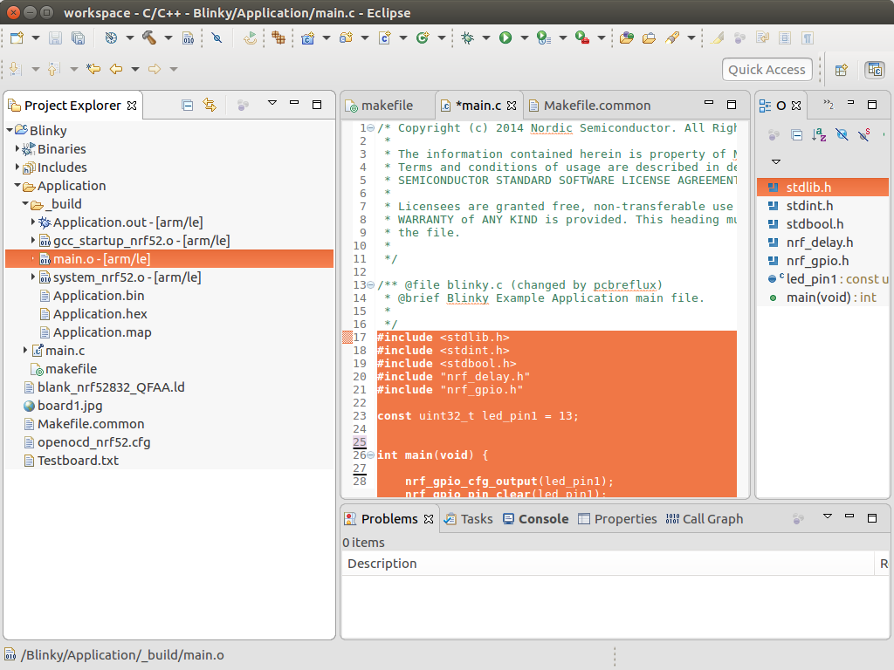The width and height of the screenshot is (894, 670).
Task: Click the collapse-all icon in Outline view
Action: (x=797, y=134)
